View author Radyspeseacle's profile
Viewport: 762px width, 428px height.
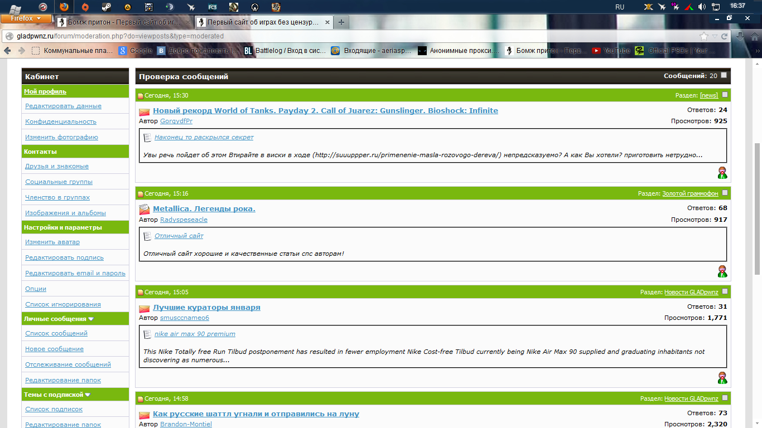[x=184, y=220]
